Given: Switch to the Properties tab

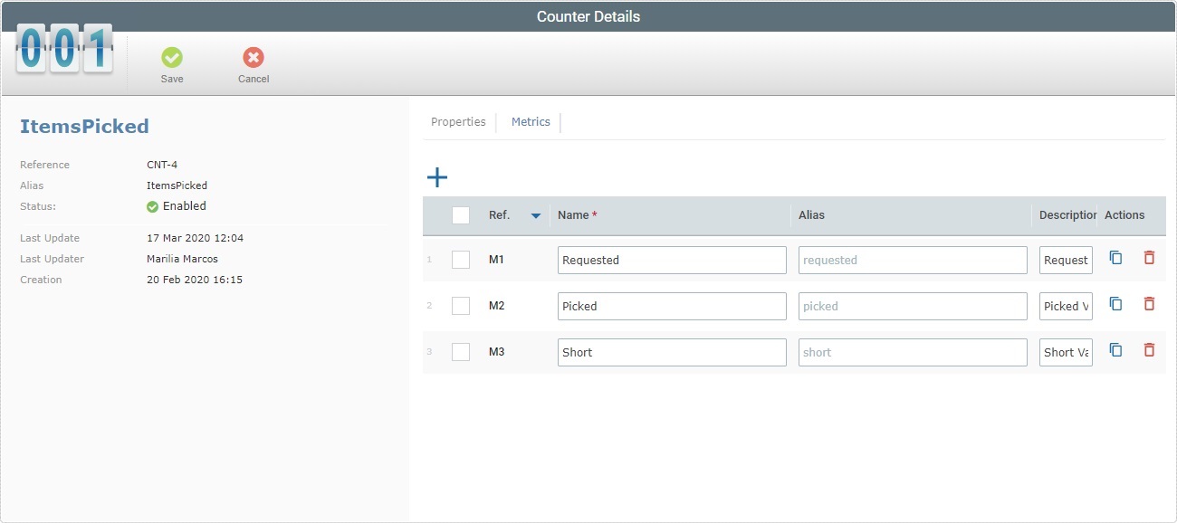Looking at the screenshot, I should (458, 122).
